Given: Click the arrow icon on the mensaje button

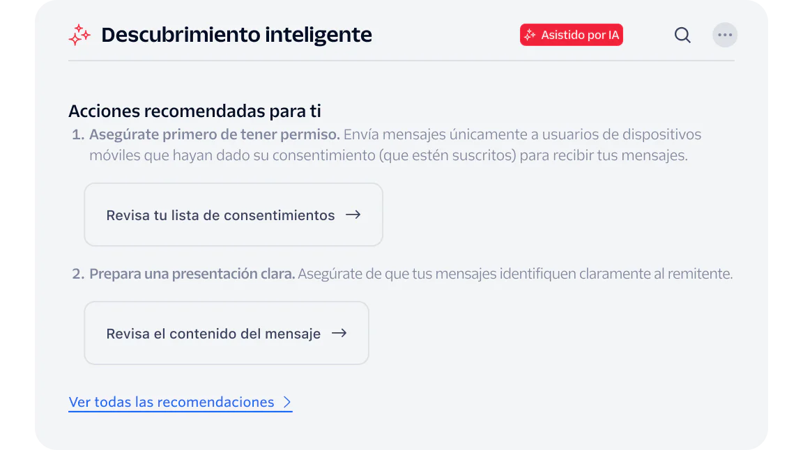Looking at the screenshot, I should coord(340,333).
